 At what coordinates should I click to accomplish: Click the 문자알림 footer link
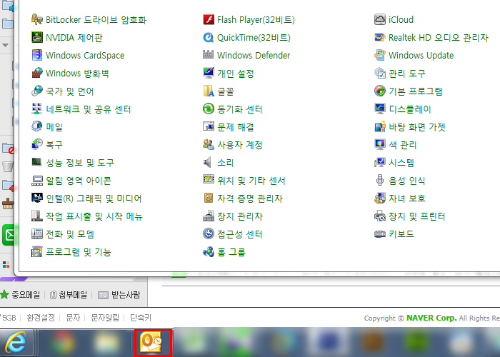point(105,318)
